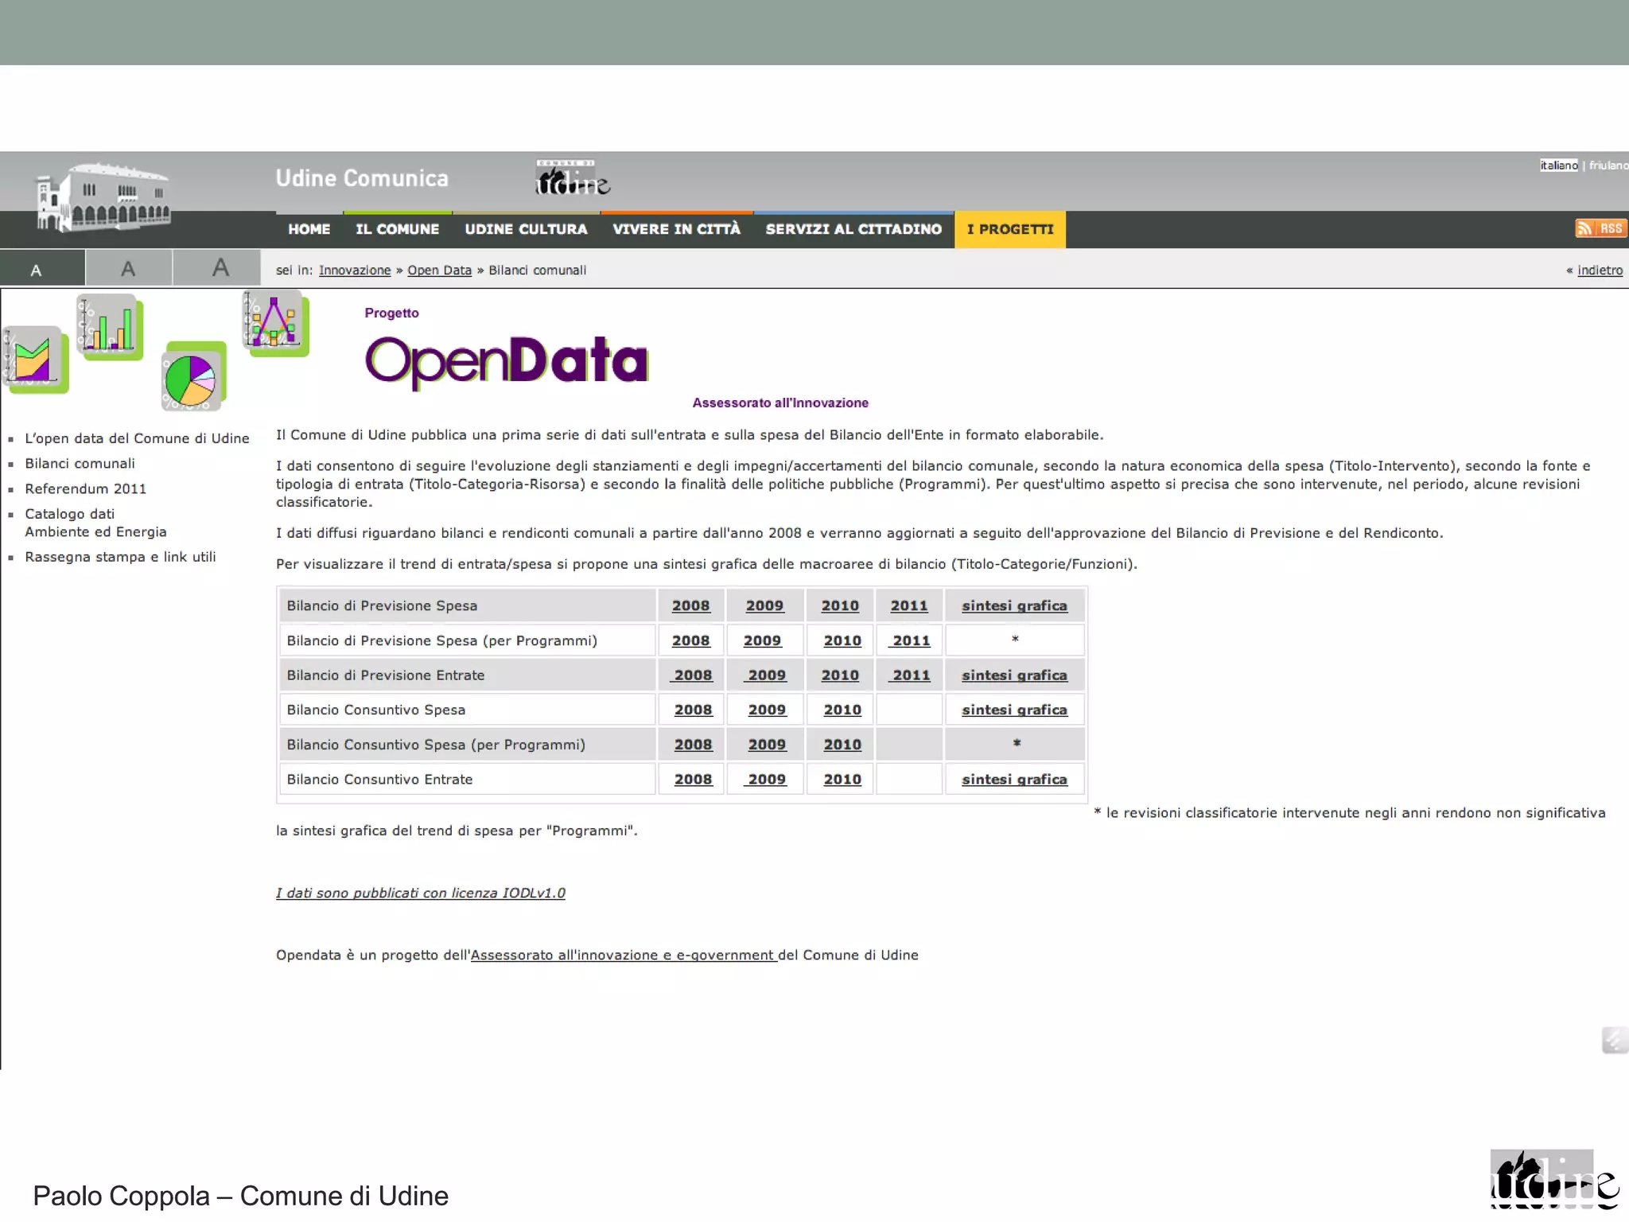Open Referendum 2011 in the sidebar
The height and width of the screenshot is (1222, 1629).
pyautogui.click(x=85, y=488)
